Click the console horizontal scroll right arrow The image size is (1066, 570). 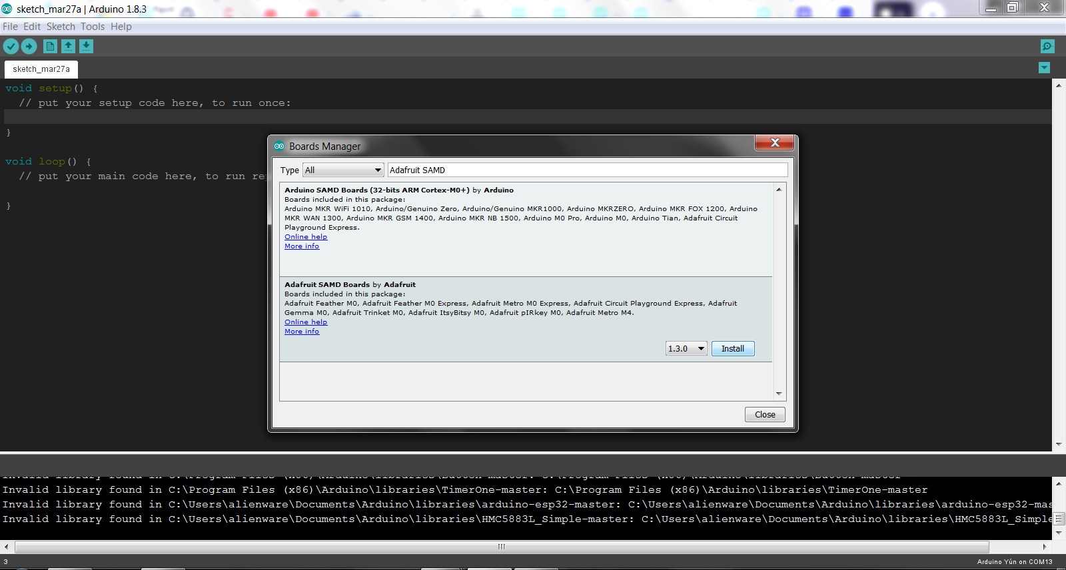pyautogui.click(x=1045, y=547)
